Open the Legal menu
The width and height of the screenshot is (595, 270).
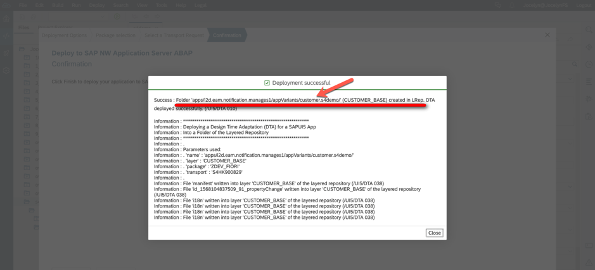tap(200, 5)
